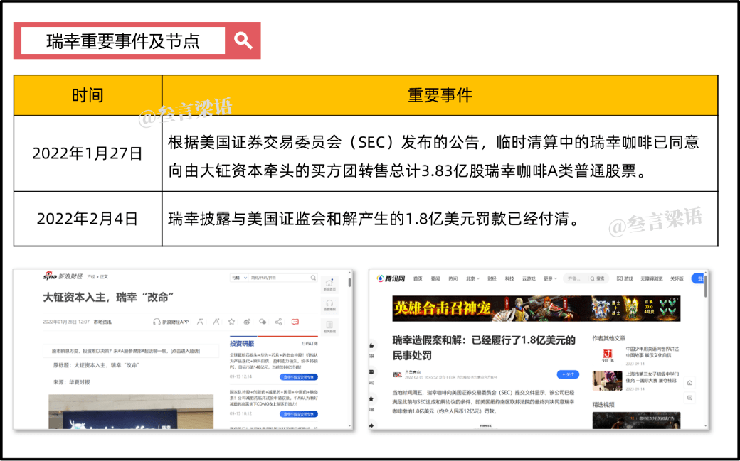Image resolution: width=740 pixels, height=461 pixels.
Task: Click the Tencent headline 瑞幸造假案和解
Action: 484,347
